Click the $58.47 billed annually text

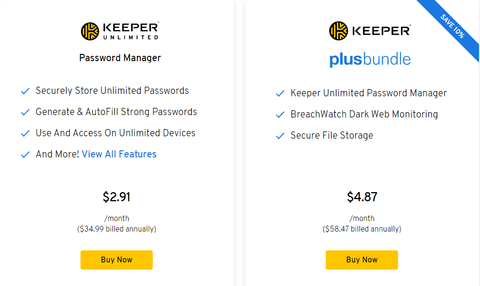point(362,229)
